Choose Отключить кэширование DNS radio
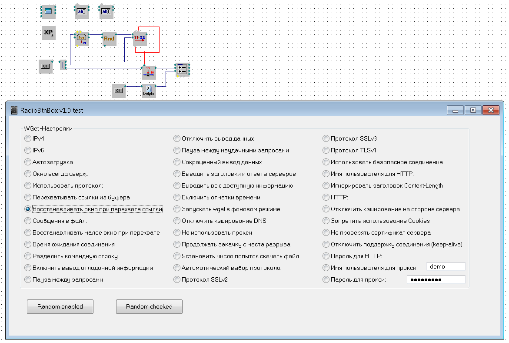509x343 pixels. (x=220, y=221)
